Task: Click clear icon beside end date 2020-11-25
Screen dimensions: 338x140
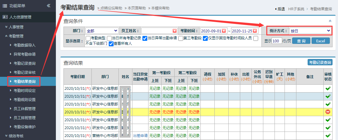Action: point(255,31)
